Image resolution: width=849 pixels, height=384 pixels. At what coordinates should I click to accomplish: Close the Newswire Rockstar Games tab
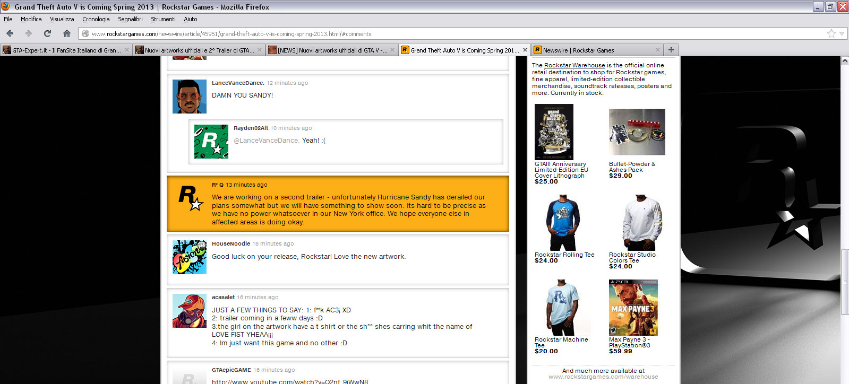[x=658, y=50]
